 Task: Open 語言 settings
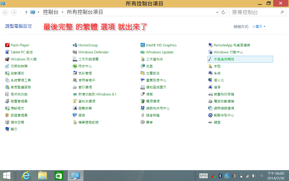79,115
